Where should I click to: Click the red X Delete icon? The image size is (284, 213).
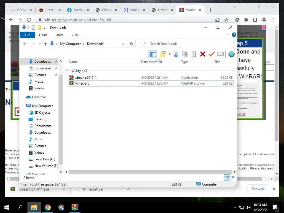203,54
